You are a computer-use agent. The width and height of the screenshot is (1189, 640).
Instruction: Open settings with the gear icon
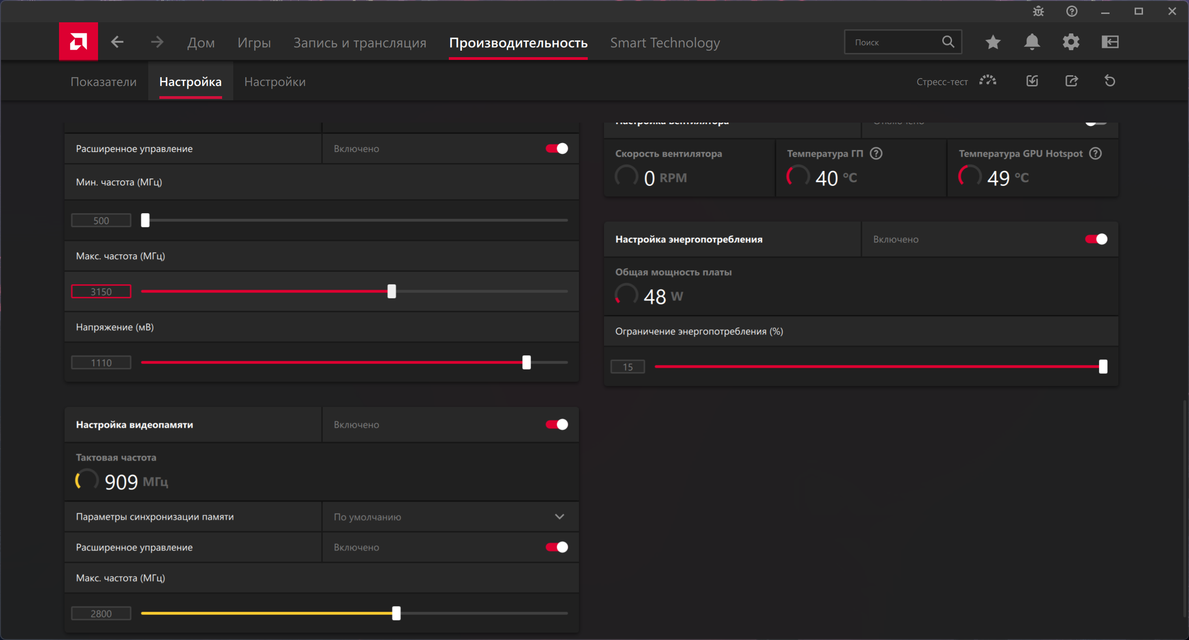click(x=1071, y=42)
